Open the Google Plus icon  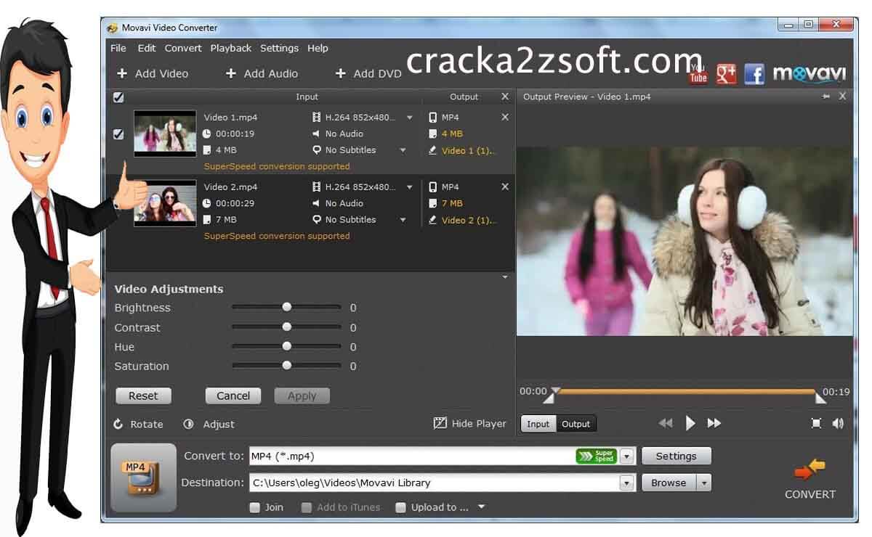point(726,73)
